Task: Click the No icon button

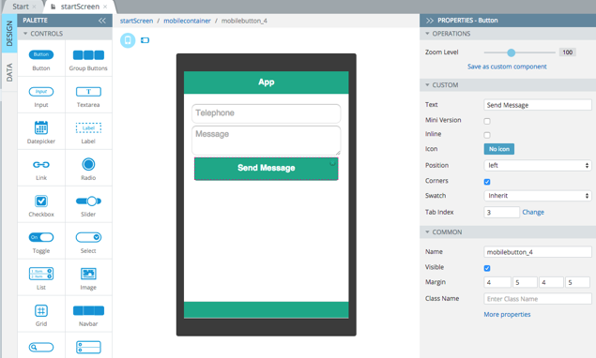Action: [499, 149]
